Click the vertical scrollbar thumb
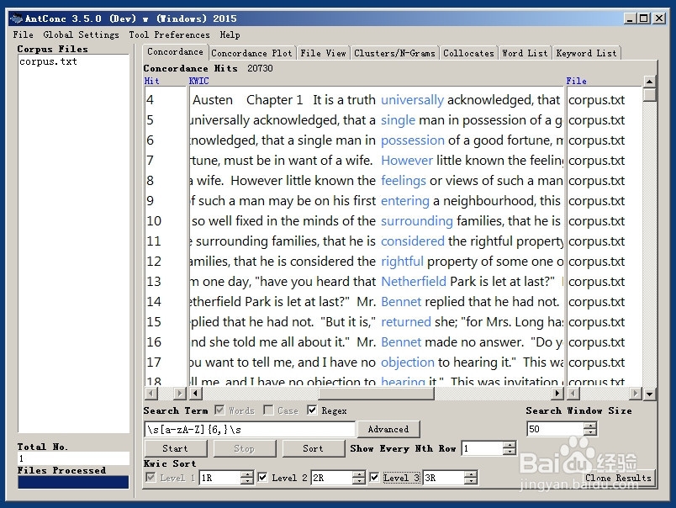 point(649,94)
